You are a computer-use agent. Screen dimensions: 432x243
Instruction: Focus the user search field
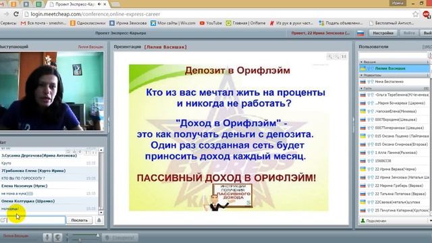coord(393,55)
